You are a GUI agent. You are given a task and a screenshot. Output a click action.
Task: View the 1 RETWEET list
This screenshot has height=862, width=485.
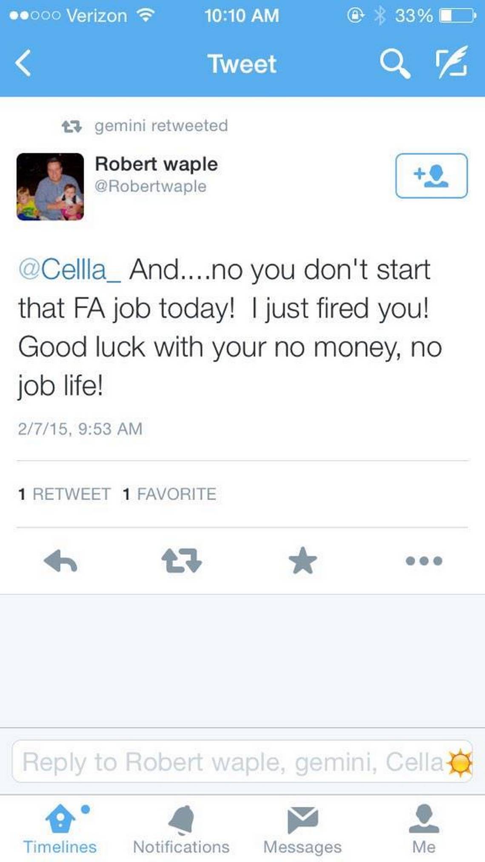(x=64, y=494)
